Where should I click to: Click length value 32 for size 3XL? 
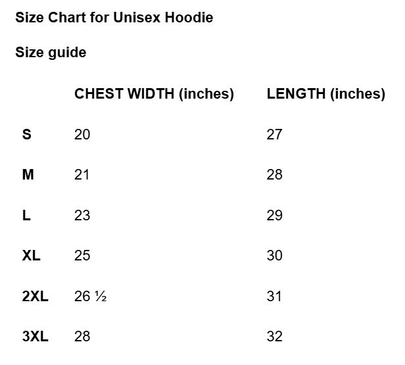pos(275,337)
